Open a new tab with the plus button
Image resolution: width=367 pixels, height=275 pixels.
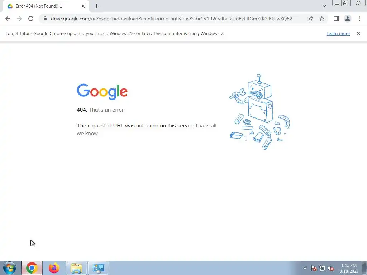97,6
